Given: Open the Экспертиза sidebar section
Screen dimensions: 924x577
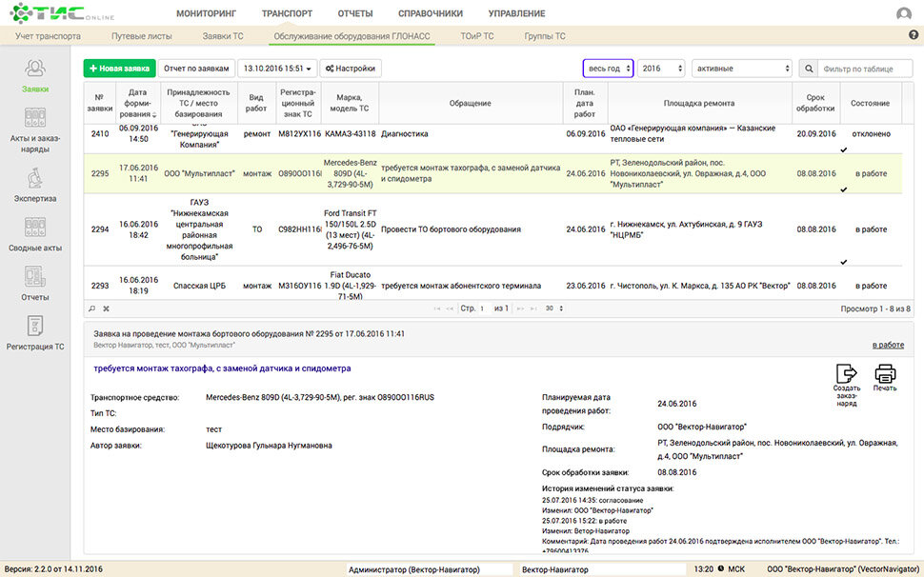Looking at the screenshot, I should [x=34, y=185].
